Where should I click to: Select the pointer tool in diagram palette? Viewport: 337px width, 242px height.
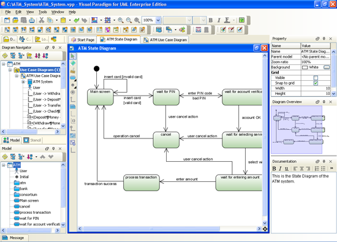(x=73, y=56)
